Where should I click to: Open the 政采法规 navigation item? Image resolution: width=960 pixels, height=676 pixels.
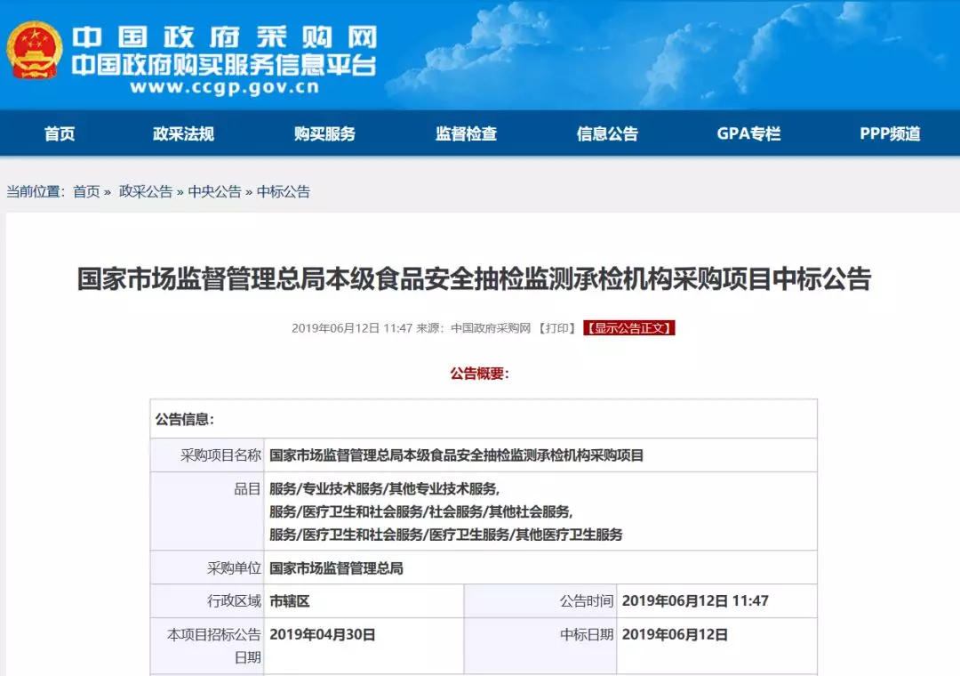(x=183, y=133)
